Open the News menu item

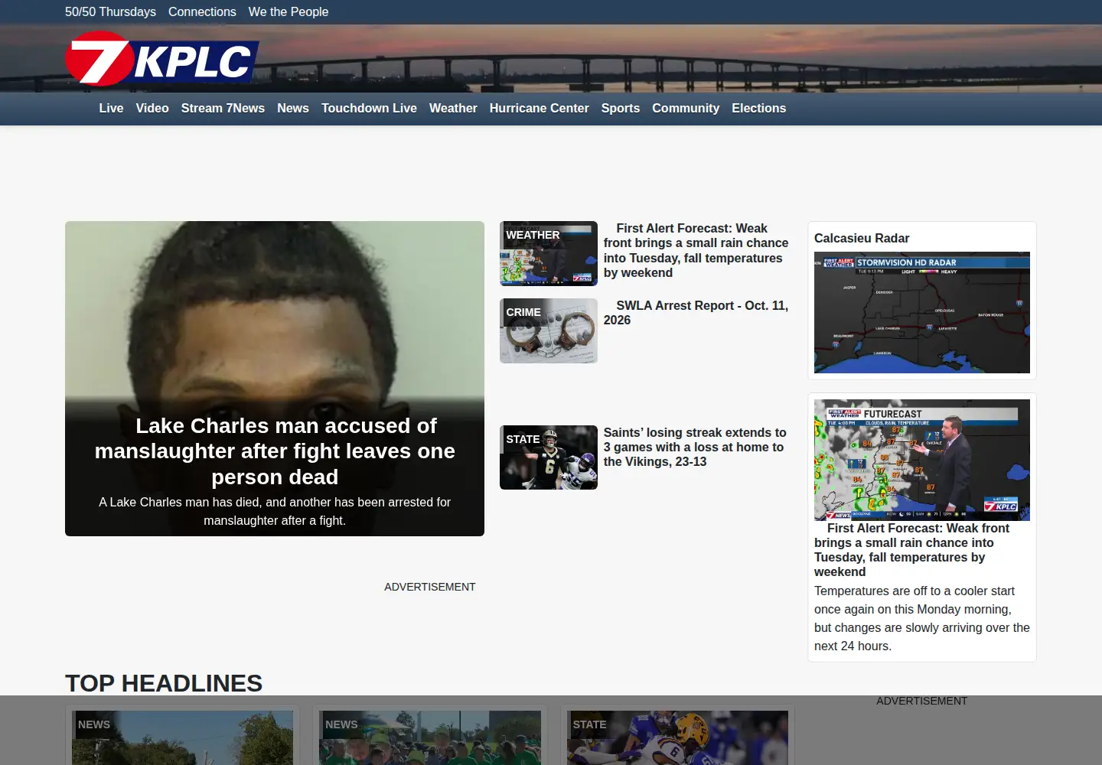pyautogui.click(x=293, y=108)
